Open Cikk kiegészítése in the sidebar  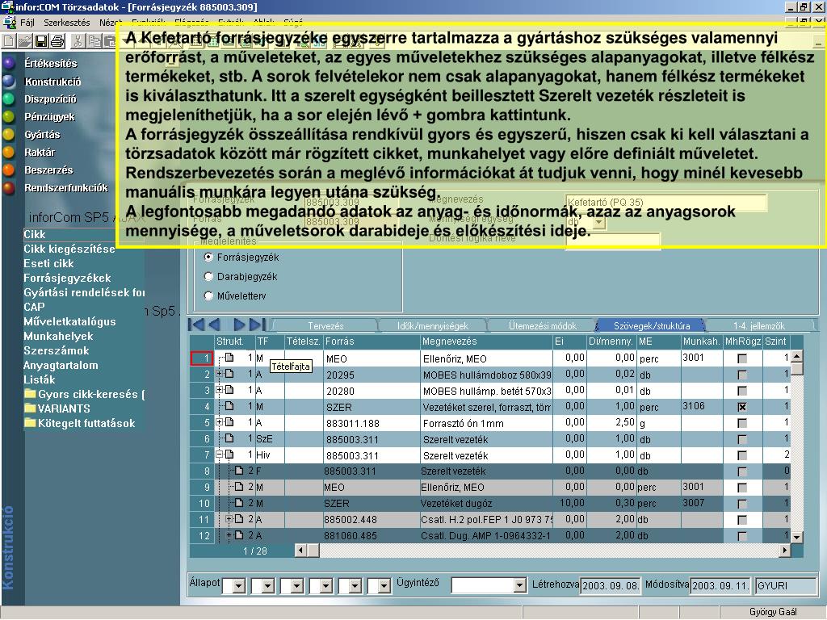69,249
